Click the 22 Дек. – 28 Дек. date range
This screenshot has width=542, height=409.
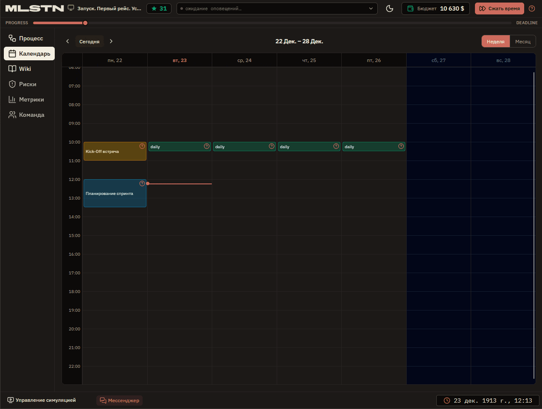(x=299, y=42)
